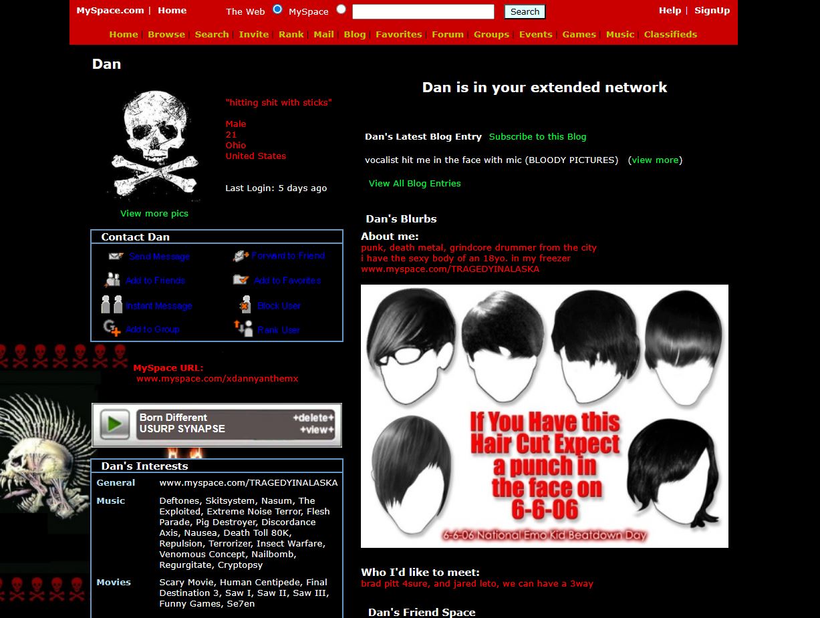820x618 pixels.
Task: Click inside the search text field
Action: pyautogui.click(x=422, y=12)
